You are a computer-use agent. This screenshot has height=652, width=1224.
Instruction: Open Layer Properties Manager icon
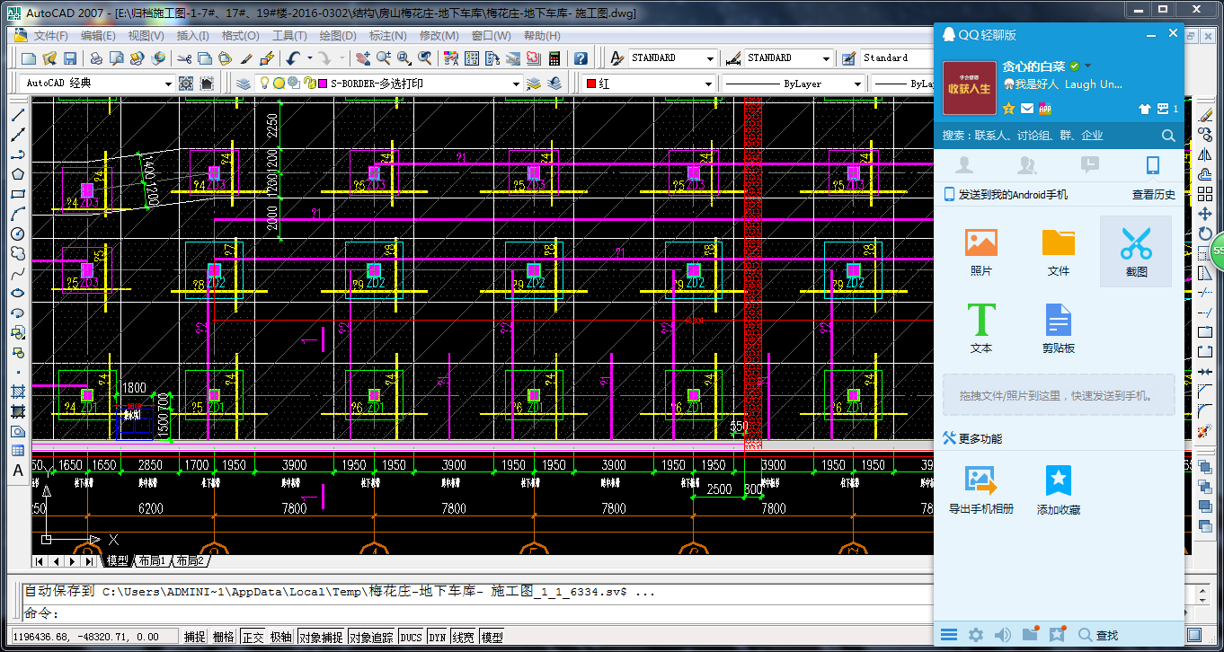point(244,84)
